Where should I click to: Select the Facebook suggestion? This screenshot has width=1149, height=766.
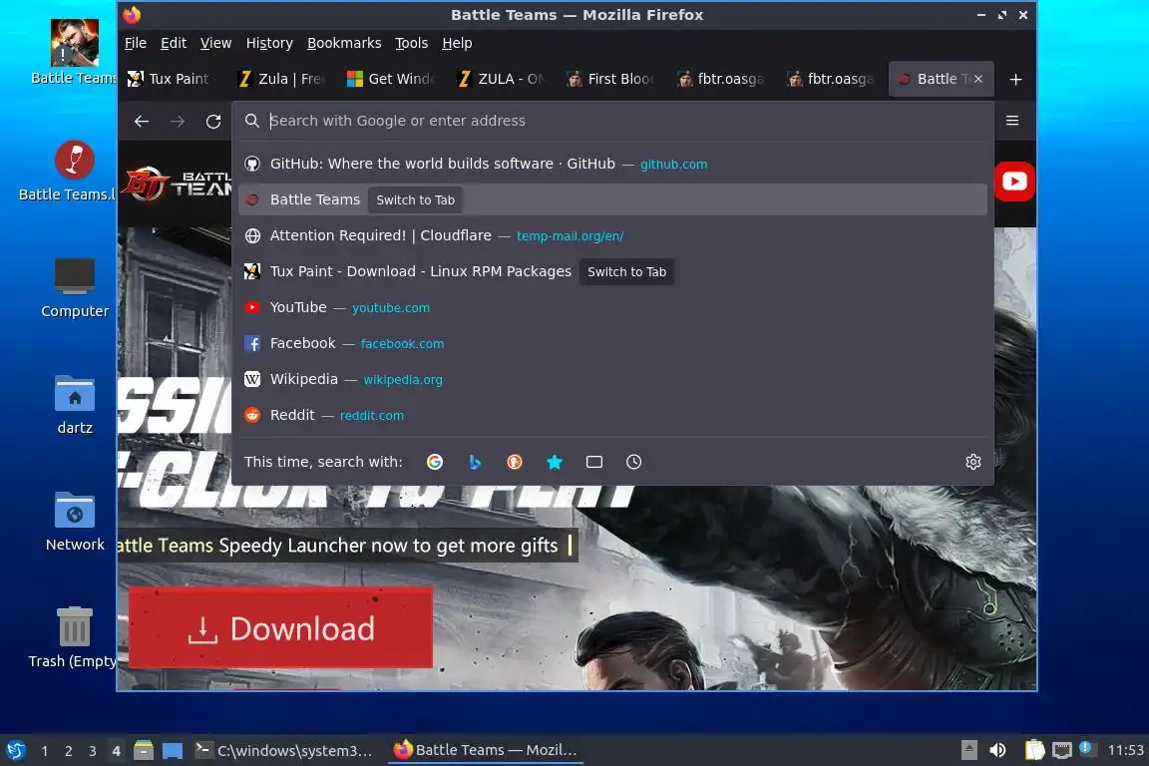click(x=612, y=344)
